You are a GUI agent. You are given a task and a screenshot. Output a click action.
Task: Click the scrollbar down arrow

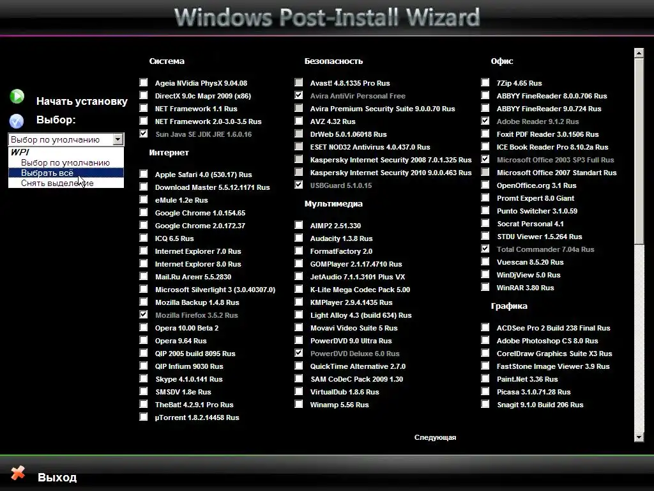(x=639, y=437)
